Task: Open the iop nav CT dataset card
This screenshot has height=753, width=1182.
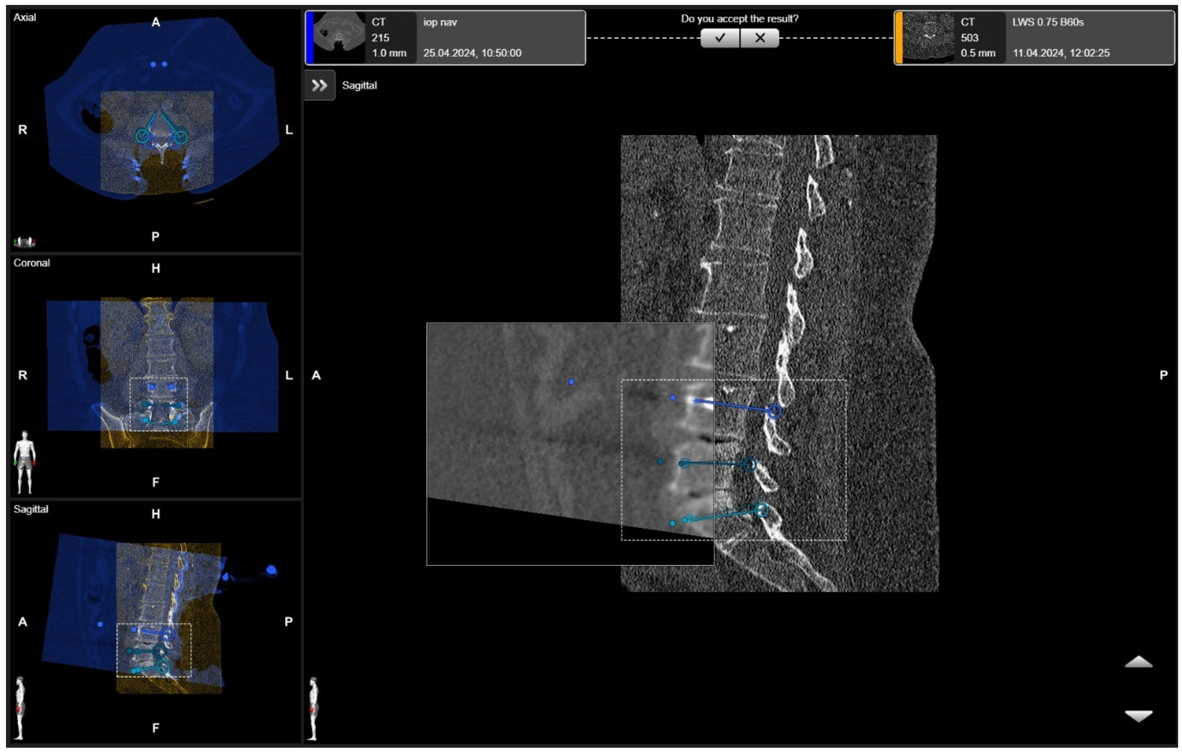Action: tap(445, 38)
